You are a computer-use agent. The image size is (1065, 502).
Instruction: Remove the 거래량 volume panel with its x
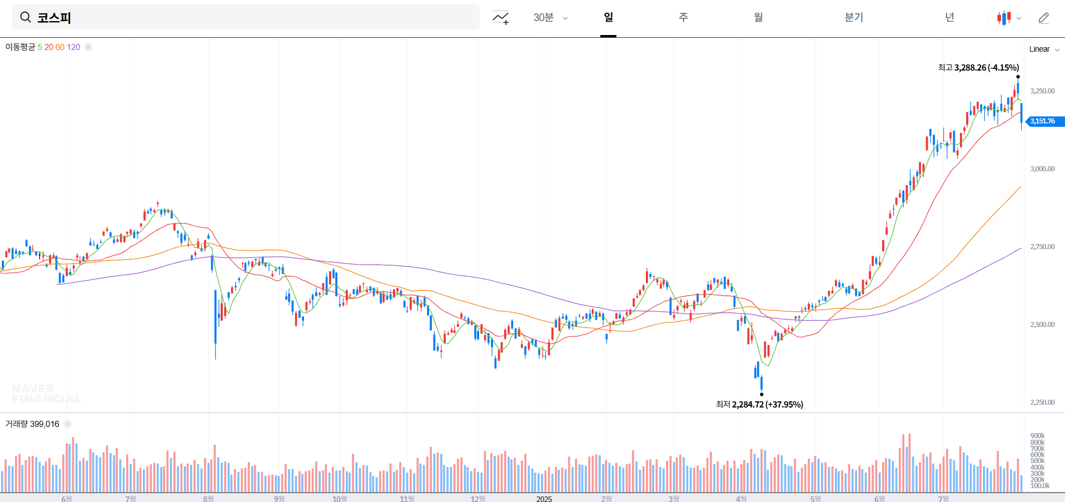67,424
